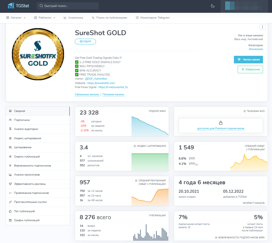Click the Мониторинг Telegram scan icon
Screen dimensions: 272x243
click(137, 17)
